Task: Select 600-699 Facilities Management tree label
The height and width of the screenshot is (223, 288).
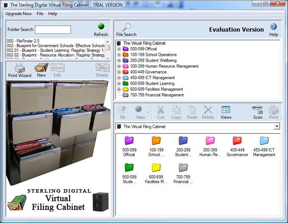Action: click(x=156, y=89)
